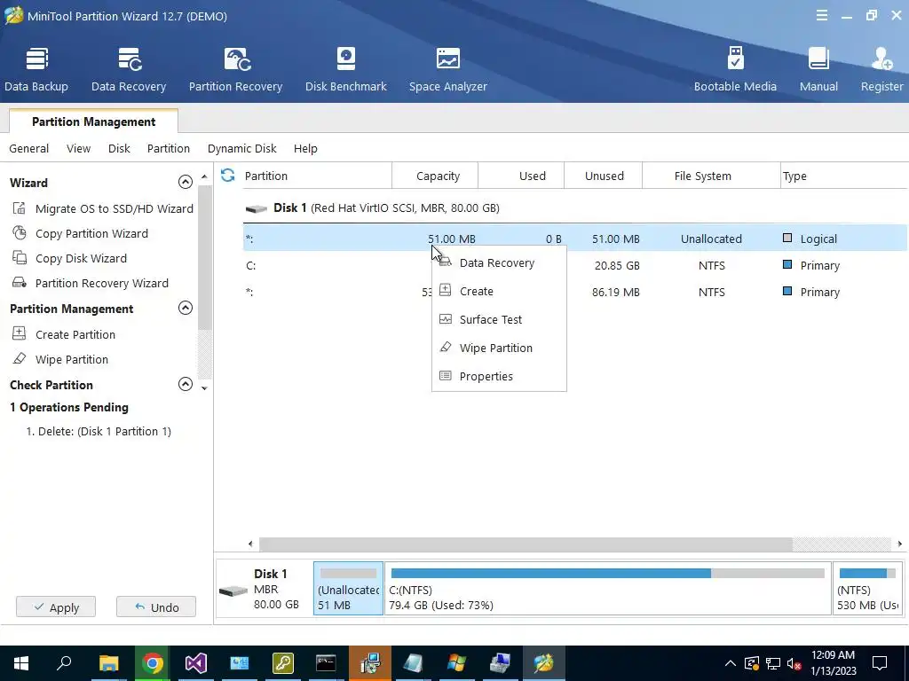Collapse the Partition Management sidebar section
The image size is (909, 681).
point(185,308)
